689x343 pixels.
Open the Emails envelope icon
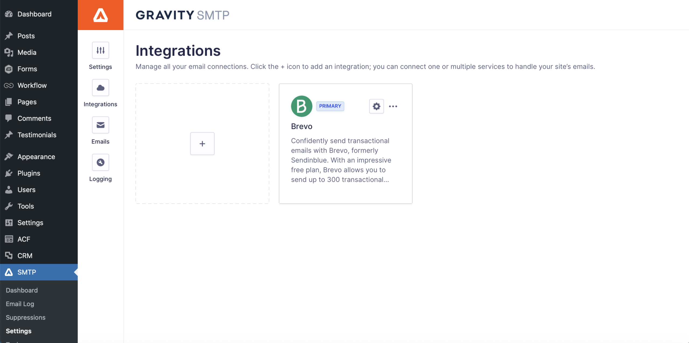tap(100, 125)
